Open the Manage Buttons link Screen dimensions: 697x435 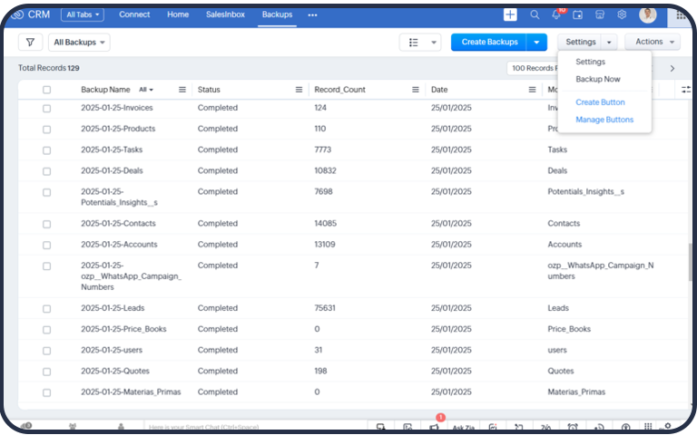(604, 120)
